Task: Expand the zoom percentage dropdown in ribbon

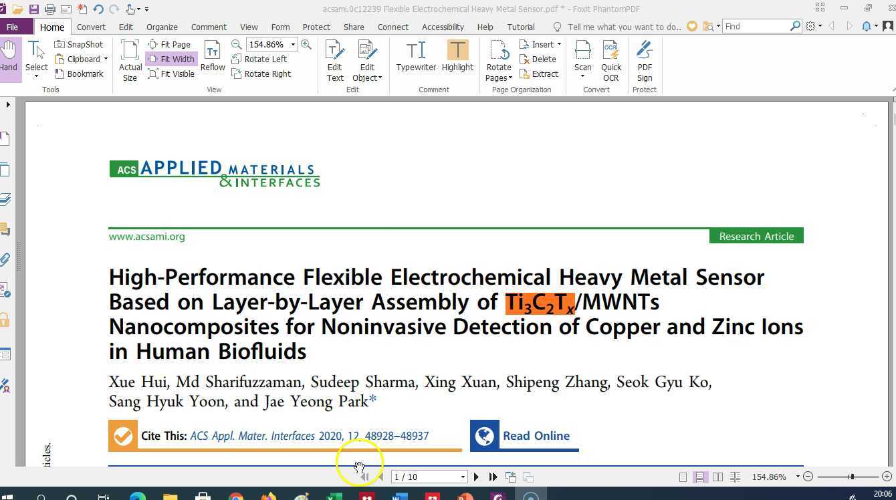Action: tap(293, 44)
